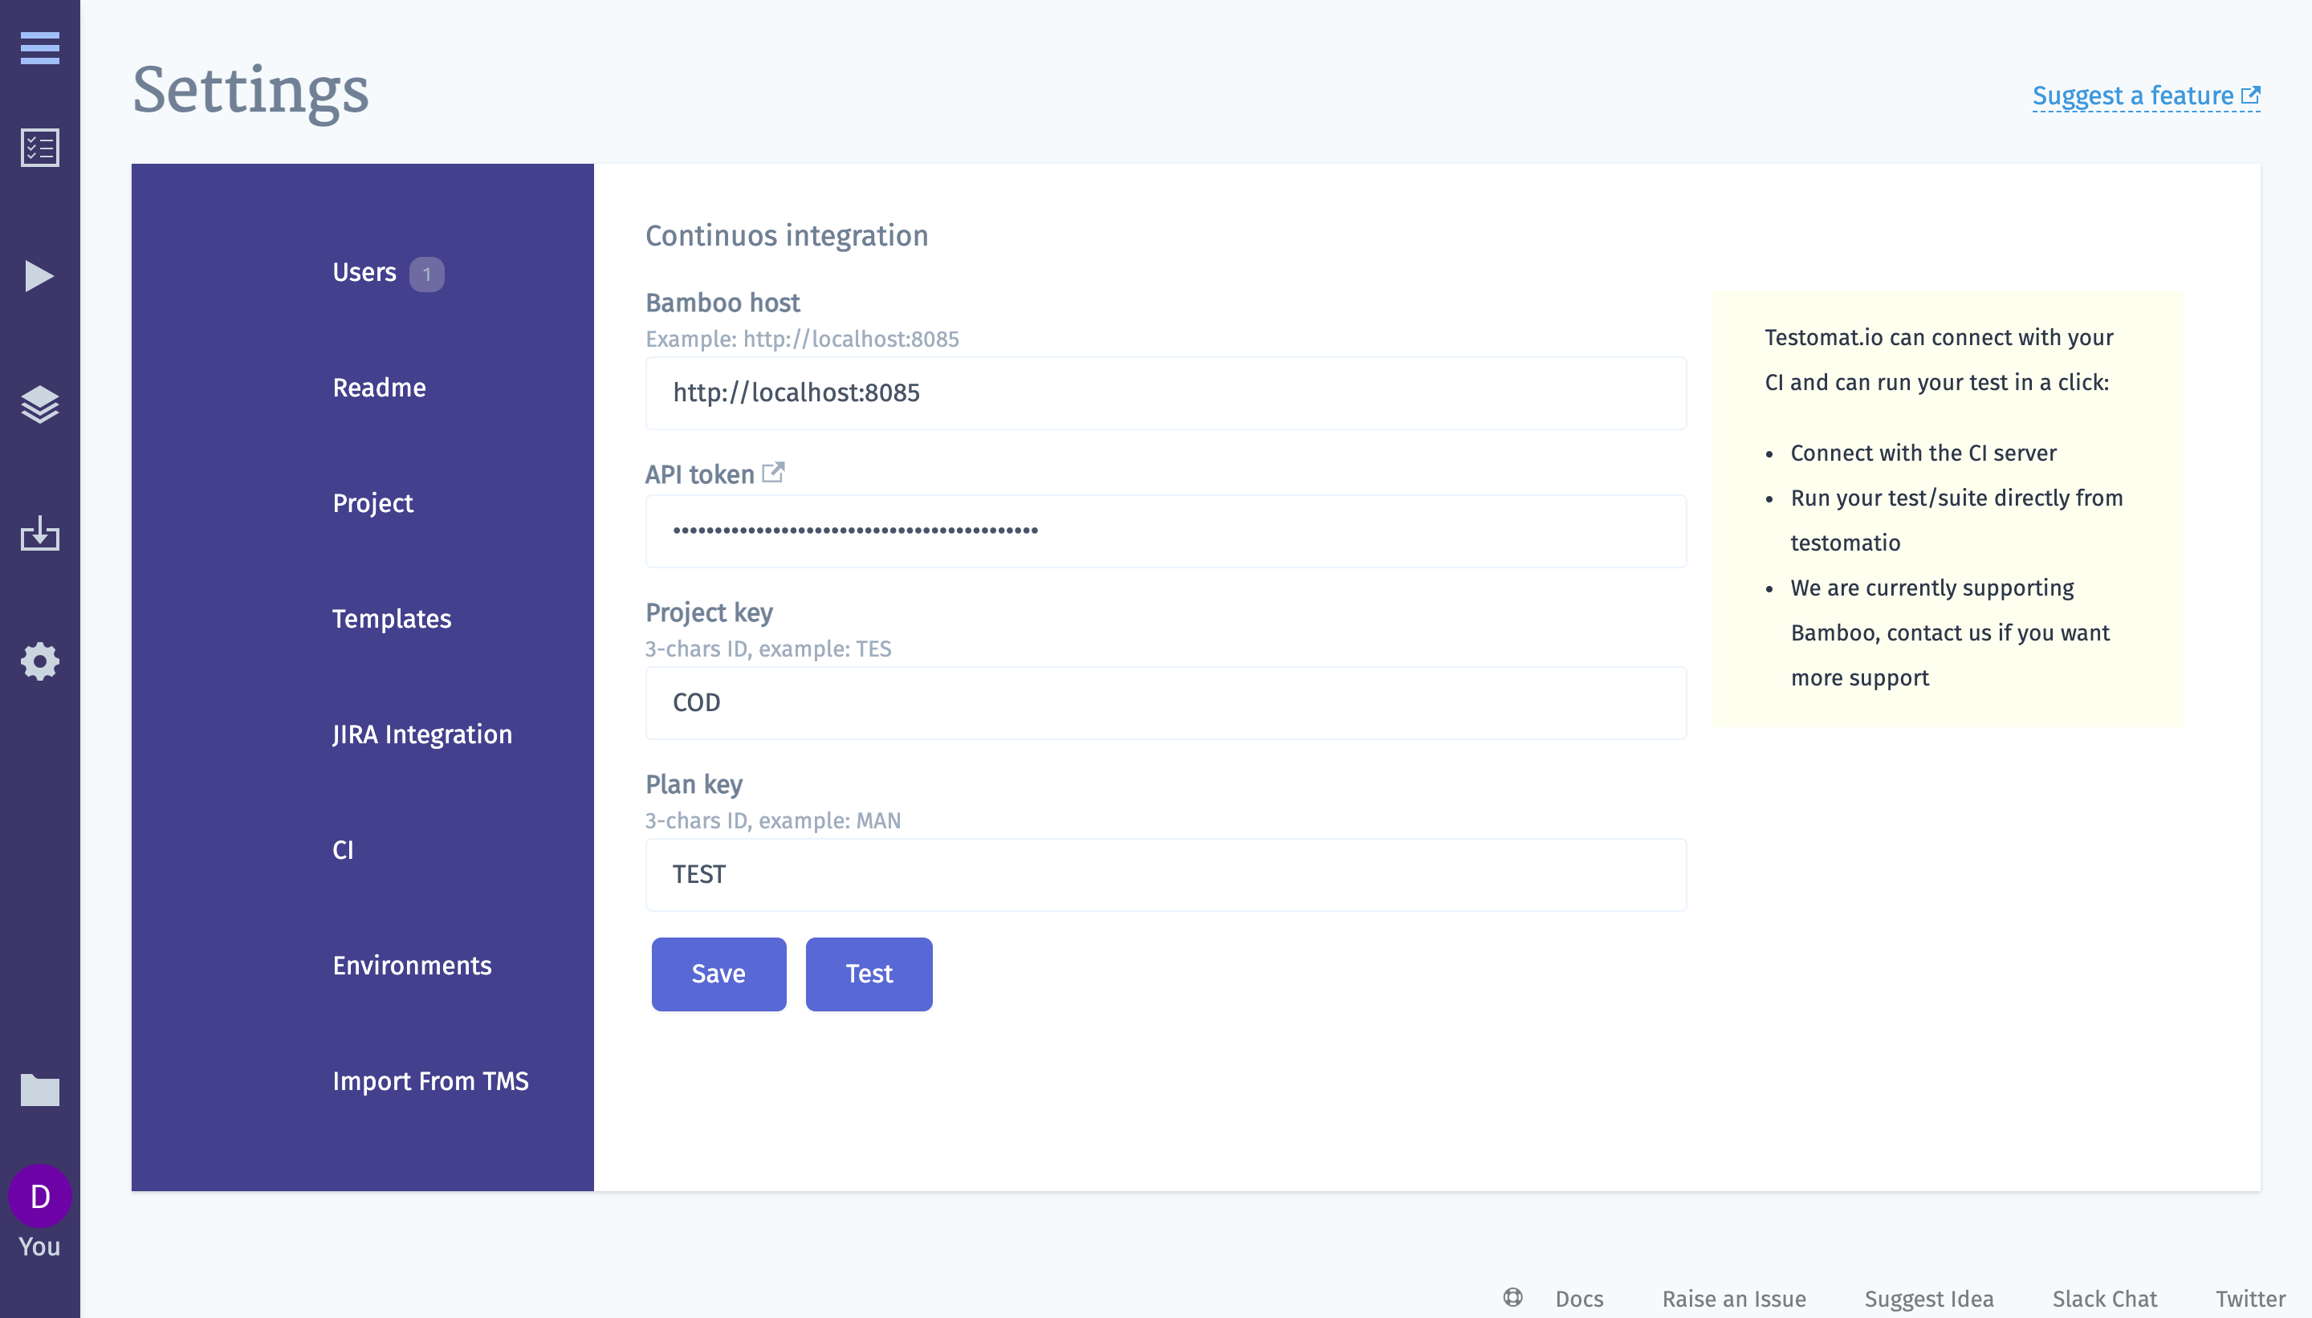
Task: Click the lifebuoy help icon in footer
Action: coord(1512,1297)
